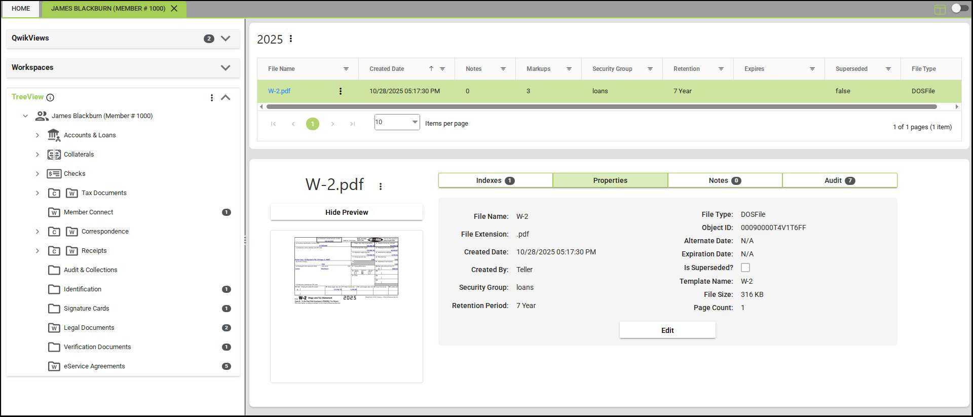Expand the QwikViews panel
This screenshot has width=973, height=417.
pyautogui.click(x=226, y=39)
